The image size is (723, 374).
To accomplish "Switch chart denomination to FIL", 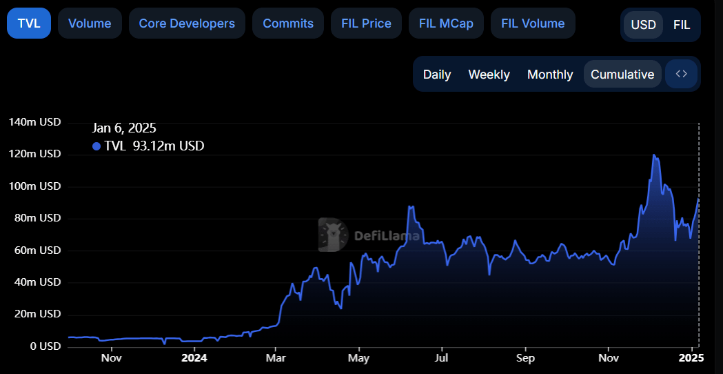I will point(681,25).
